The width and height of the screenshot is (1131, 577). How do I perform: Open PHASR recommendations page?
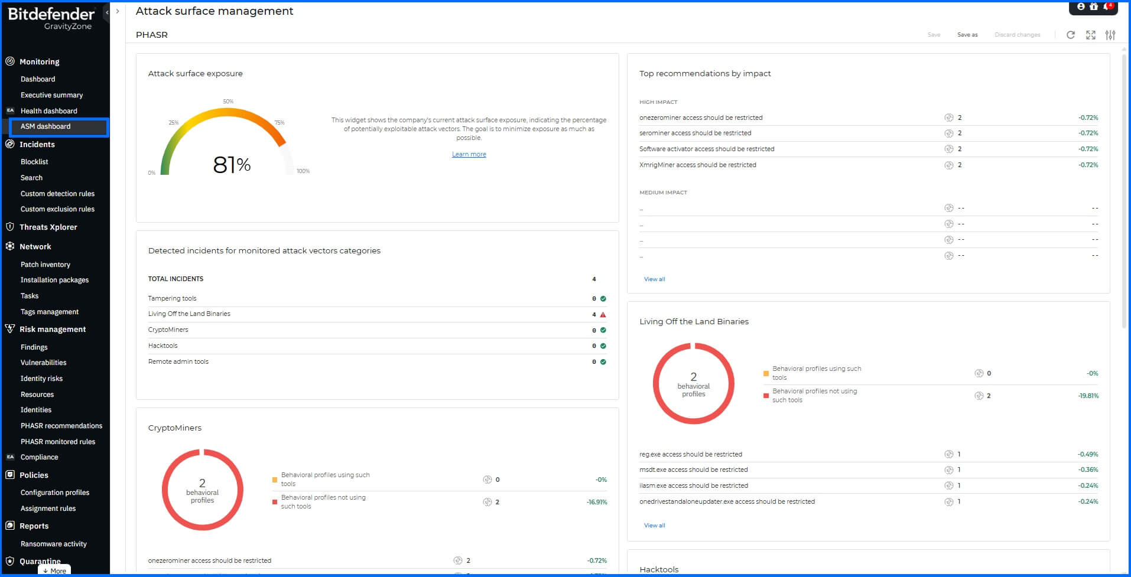(61, 426)
